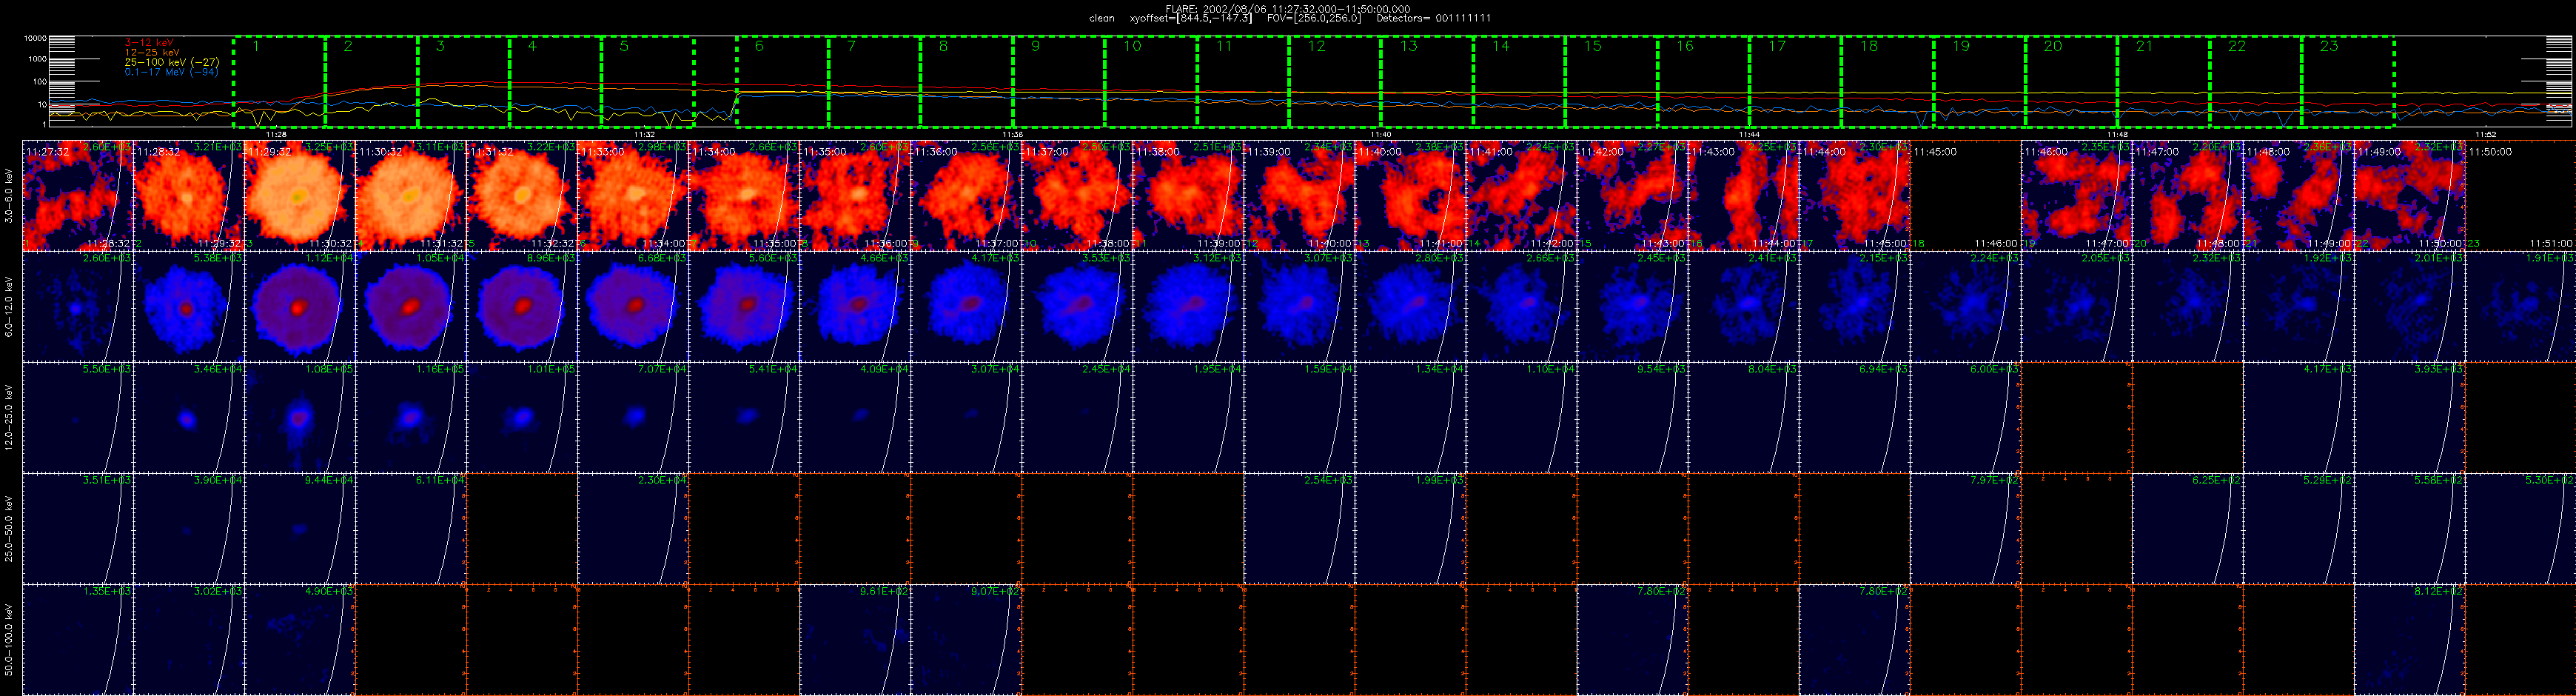
Task: Open 6-12 keV image labeled 1.91E+03
Action: point(2520,306)
